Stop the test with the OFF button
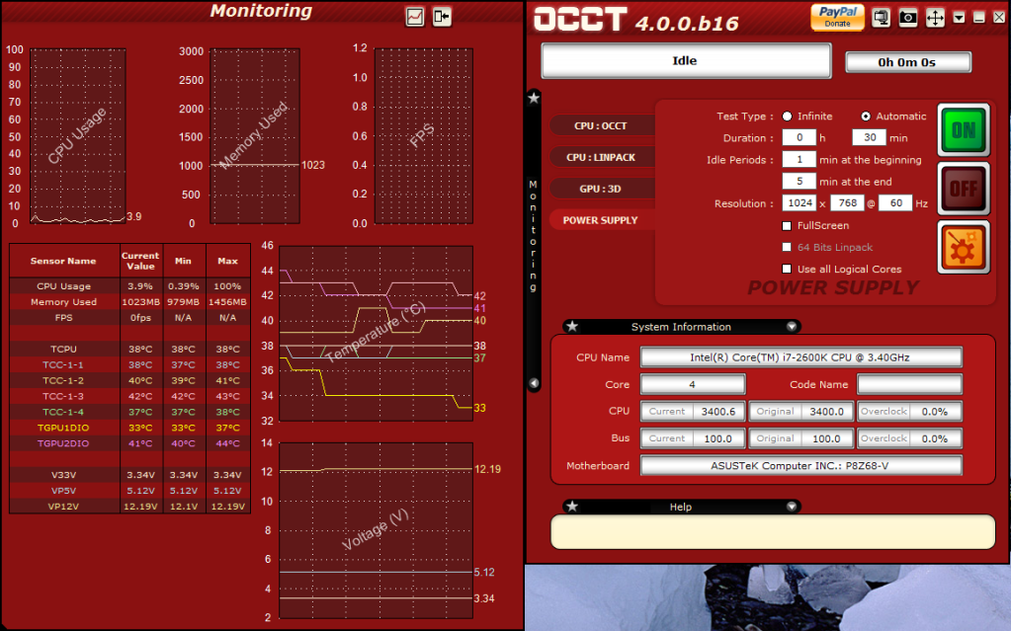Screen dimensions: 1011x631 point(964,189)
